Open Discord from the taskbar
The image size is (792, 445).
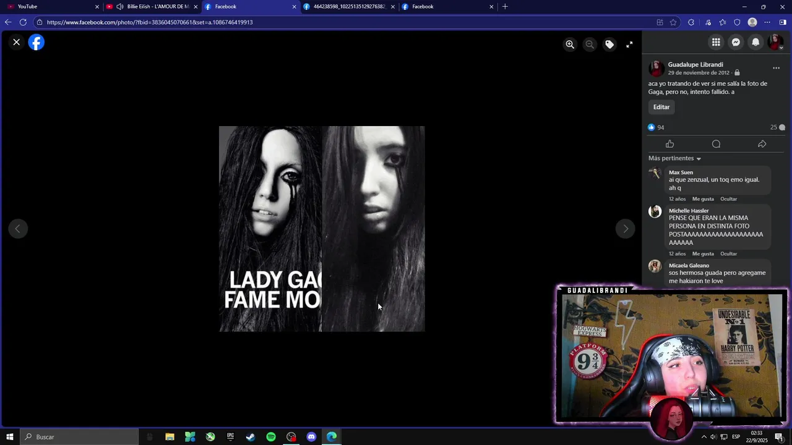tap(311, 437)
